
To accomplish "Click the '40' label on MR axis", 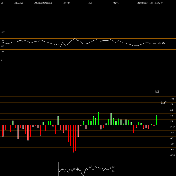I will 172,116.
